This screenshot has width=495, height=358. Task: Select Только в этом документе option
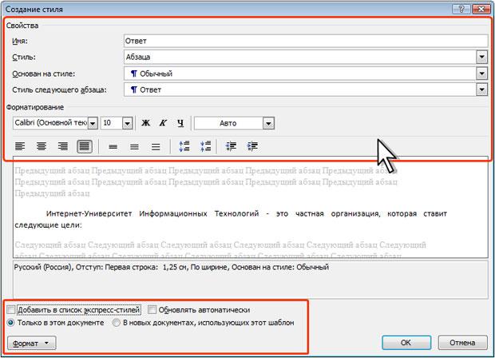click(10, 323)
